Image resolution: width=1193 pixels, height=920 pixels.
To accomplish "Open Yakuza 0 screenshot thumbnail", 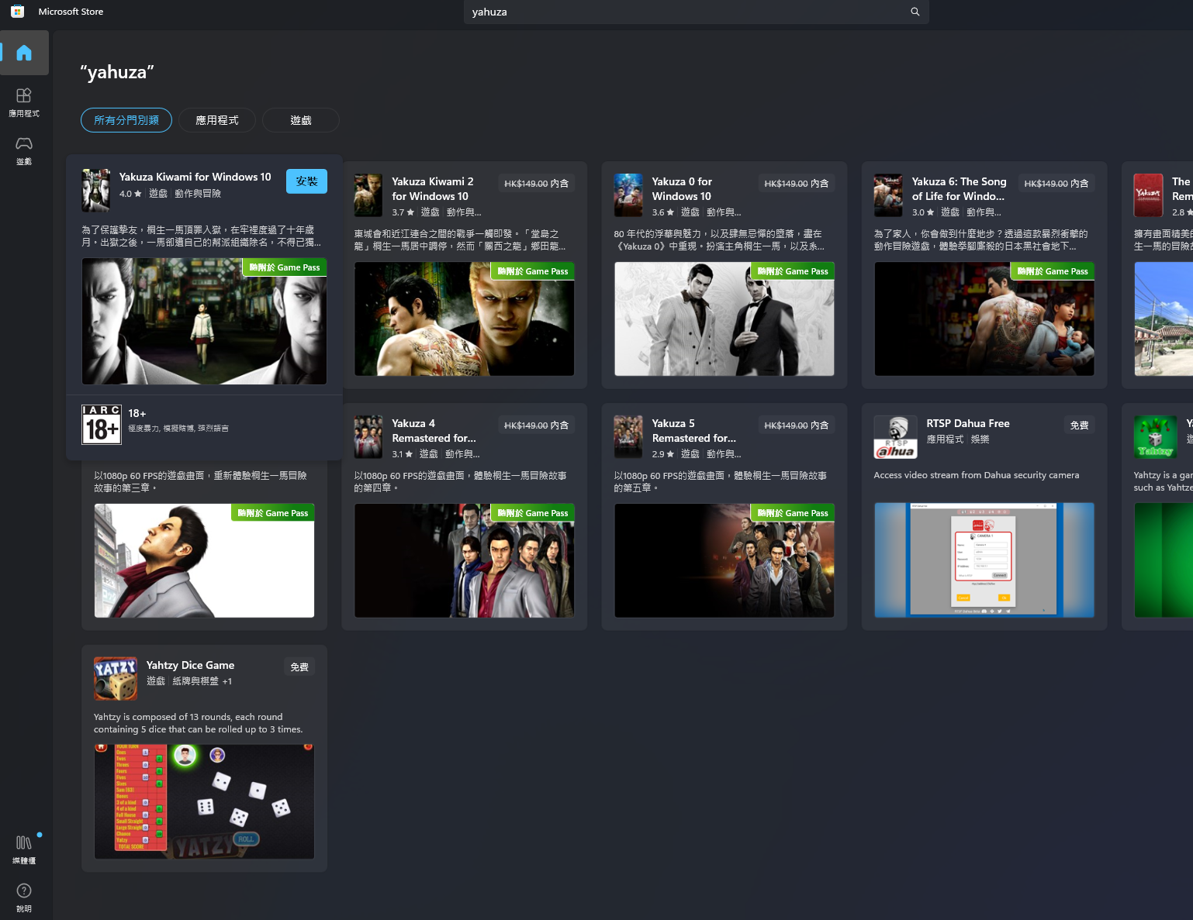I will tap(724, 319).
